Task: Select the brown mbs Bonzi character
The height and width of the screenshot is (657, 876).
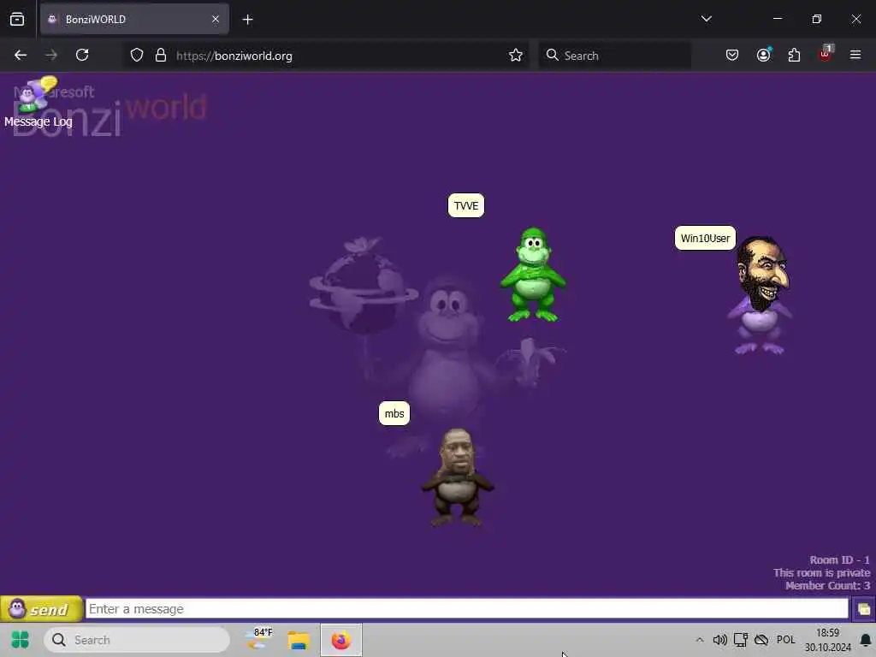Action: (x=457, y=477)
